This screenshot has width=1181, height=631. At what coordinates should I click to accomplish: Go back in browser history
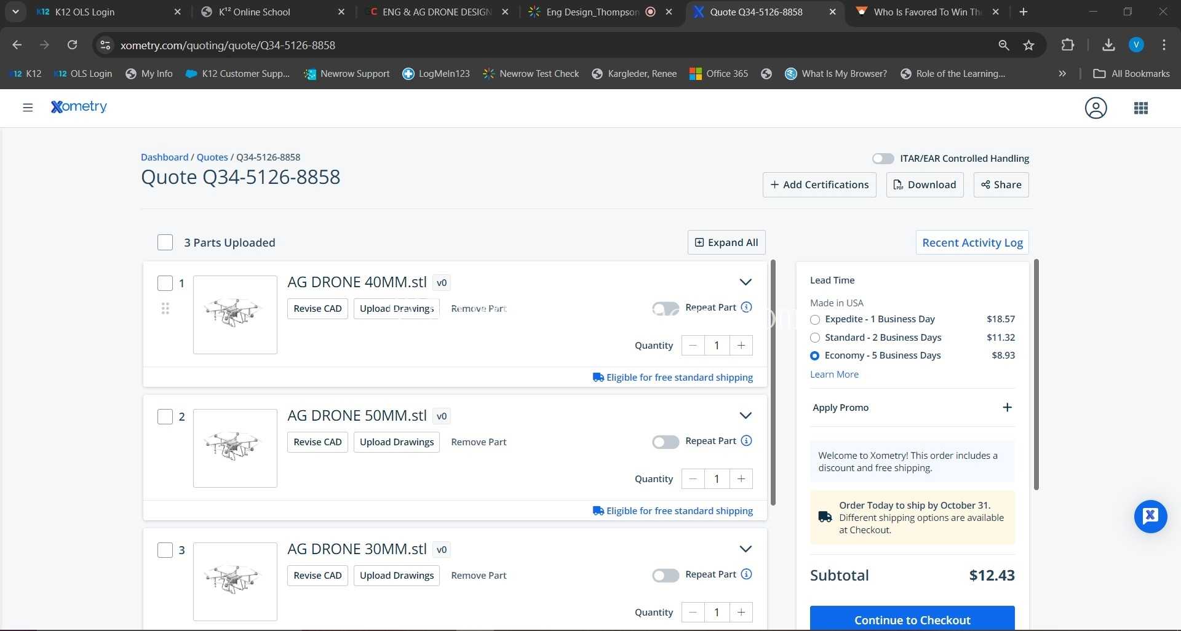17,45
